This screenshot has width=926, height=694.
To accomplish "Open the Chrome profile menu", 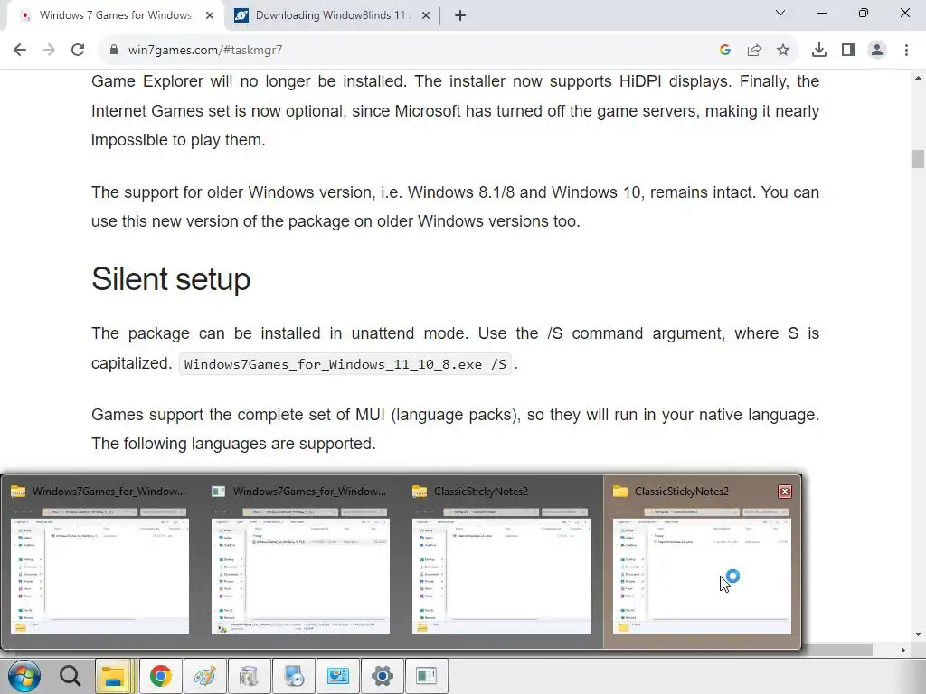I will 877,51.
